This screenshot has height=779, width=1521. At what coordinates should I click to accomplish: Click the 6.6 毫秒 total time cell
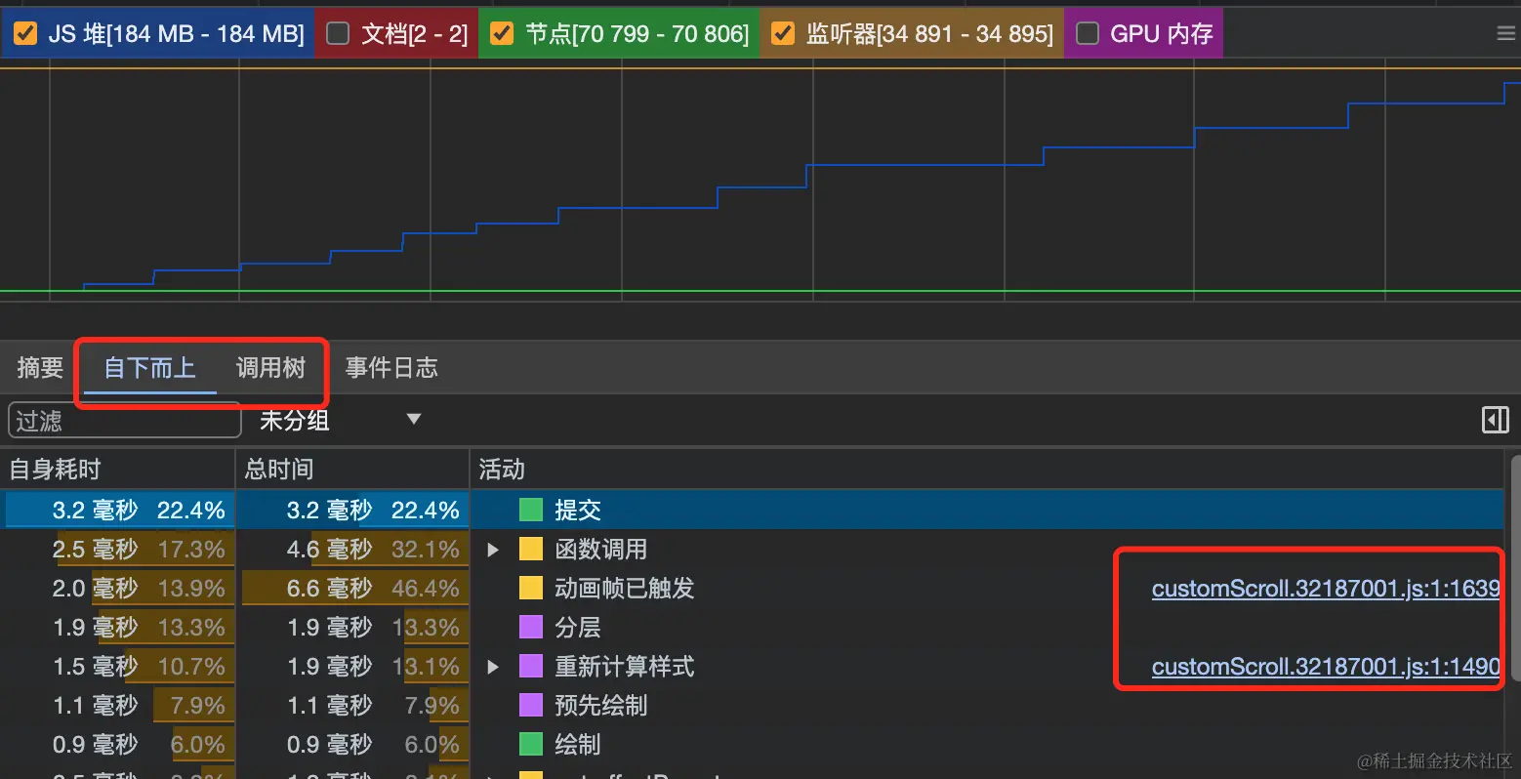[x=354, y=588]
